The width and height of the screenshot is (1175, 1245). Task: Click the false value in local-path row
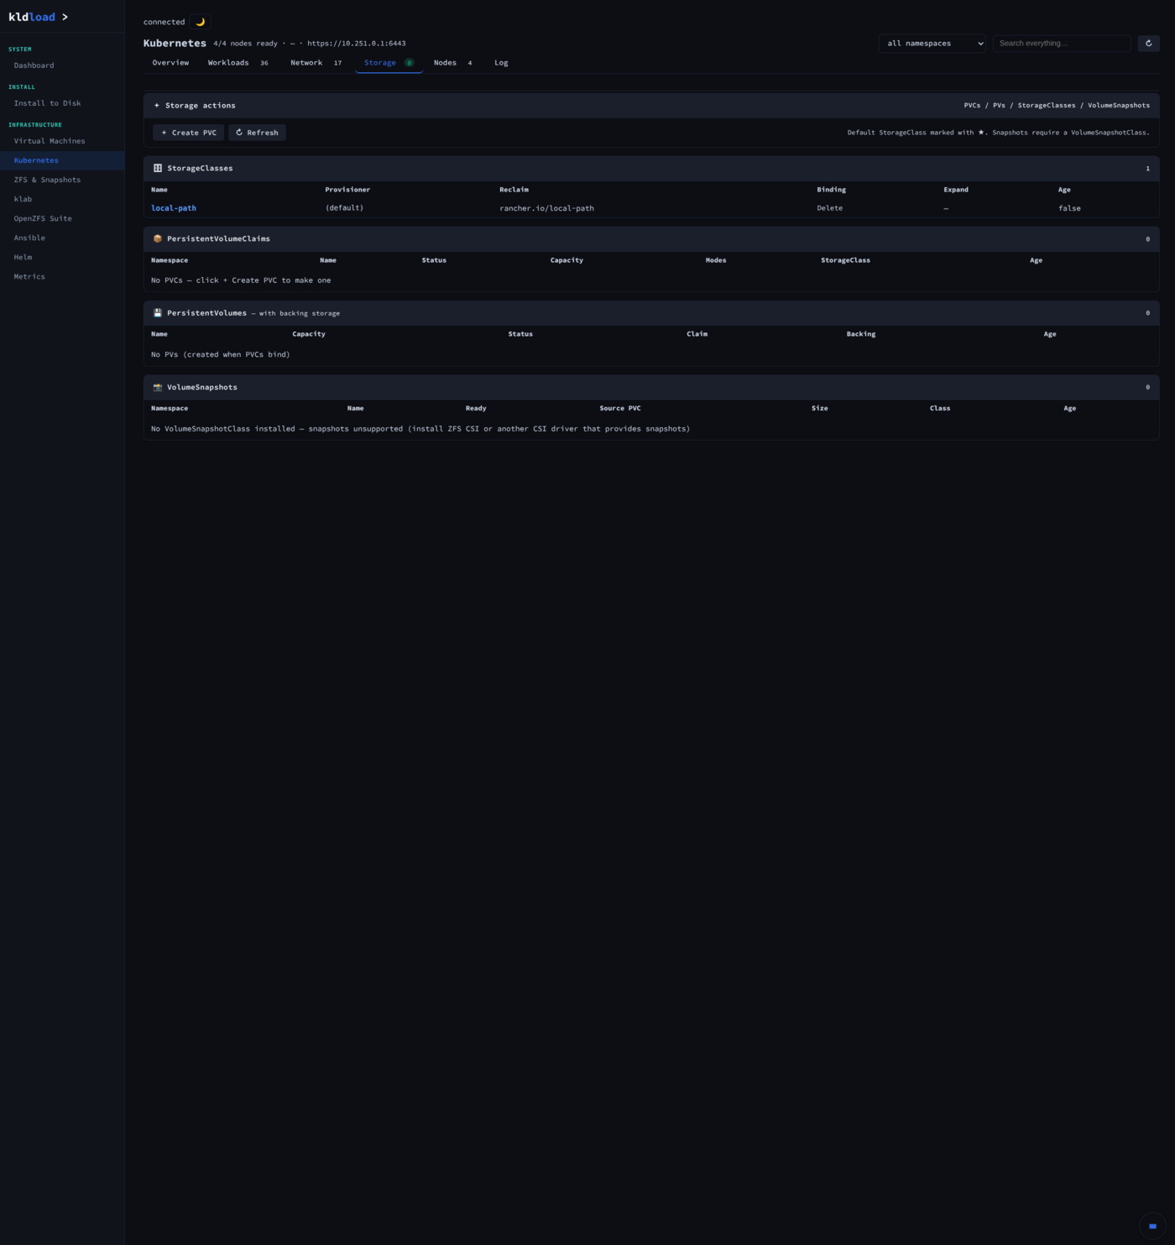pyautogui.click(x=1069, y=208)
